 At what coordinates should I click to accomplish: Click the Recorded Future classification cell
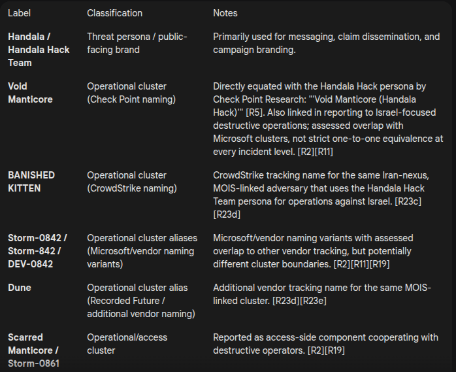(141, 301)
